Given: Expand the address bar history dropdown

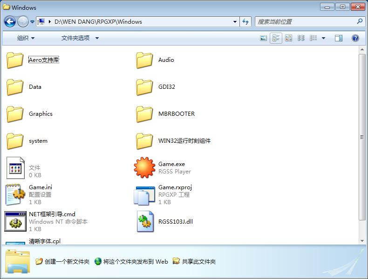Looking at the screenshot, I should 235,22.
